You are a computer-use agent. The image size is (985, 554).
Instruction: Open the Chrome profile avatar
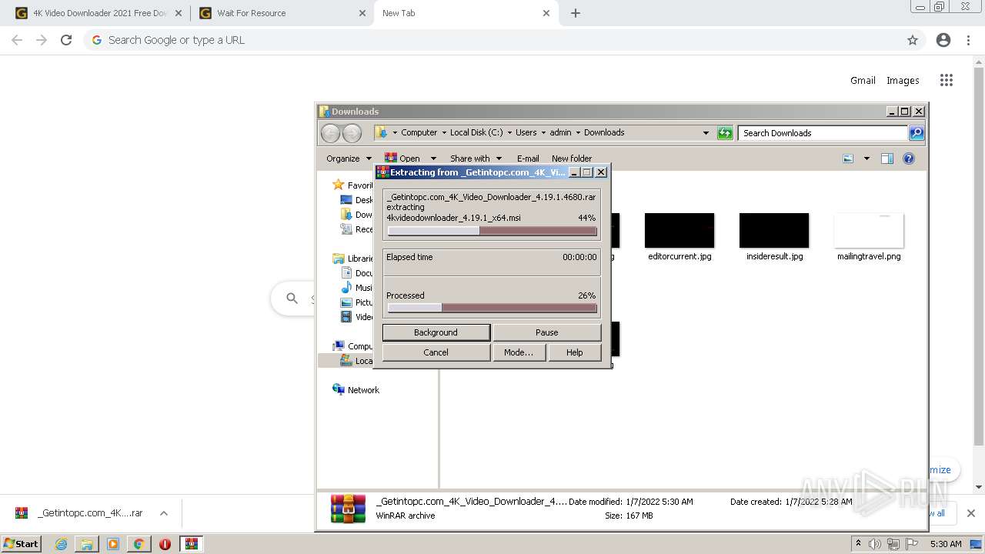click(943, 40)
